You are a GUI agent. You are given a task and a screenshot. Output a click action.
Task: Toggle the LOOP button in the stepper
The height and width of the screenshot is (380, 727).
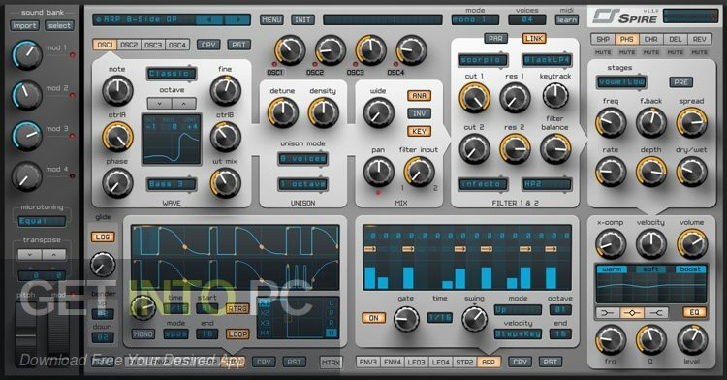pyautogui.click(x=237, y=333)
